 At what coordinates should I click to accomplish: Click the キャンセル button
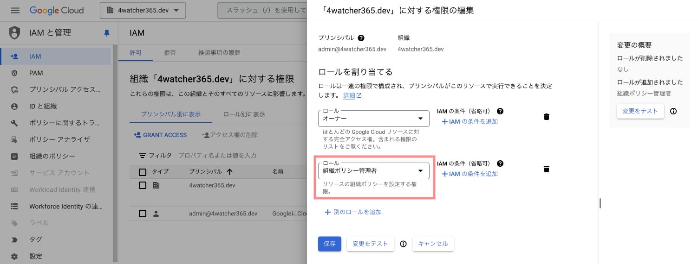433,244
